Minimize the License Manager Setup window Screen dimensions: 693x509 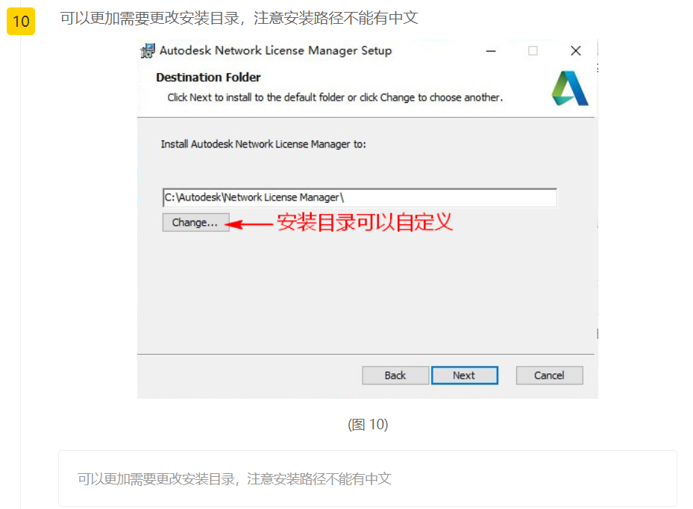(491, 51)
